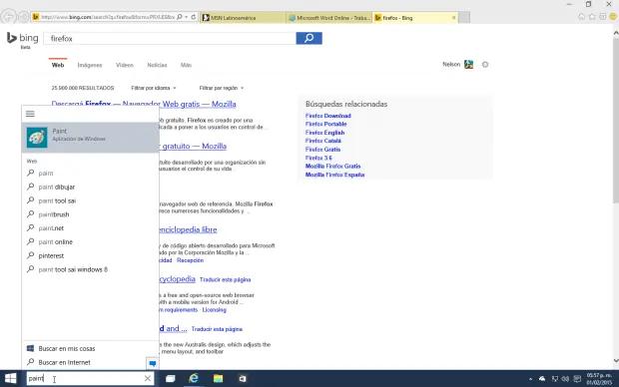
Task: Click Buscar en Internet
Action: tap(64, 362)
